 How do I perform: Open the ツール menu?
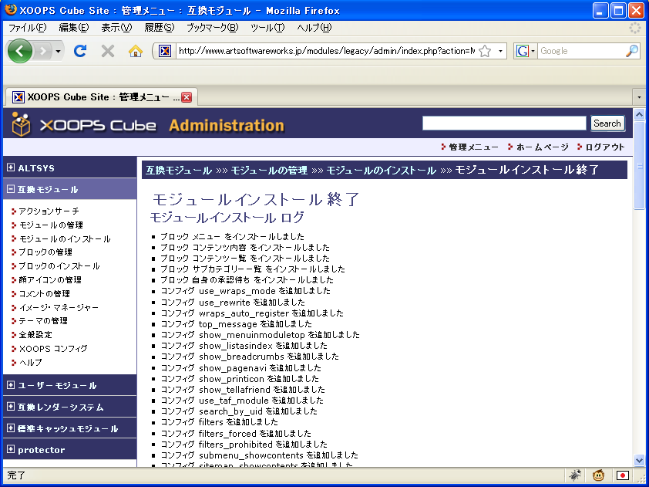pyautogui.click(x=267, y=28)
